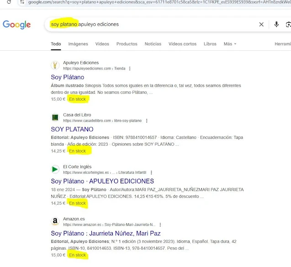
Task: Switch to the Imágenes tab
Action: click(78, 44)
